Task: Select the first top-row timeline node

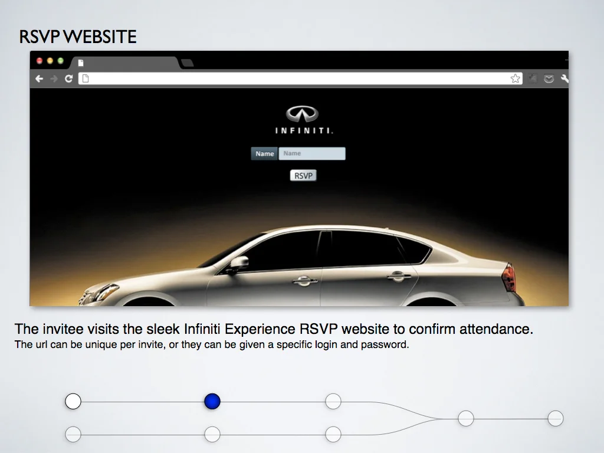Action: 73,401
